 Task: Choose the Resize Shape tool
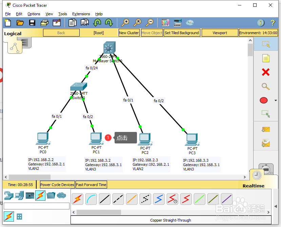point(266,114)
